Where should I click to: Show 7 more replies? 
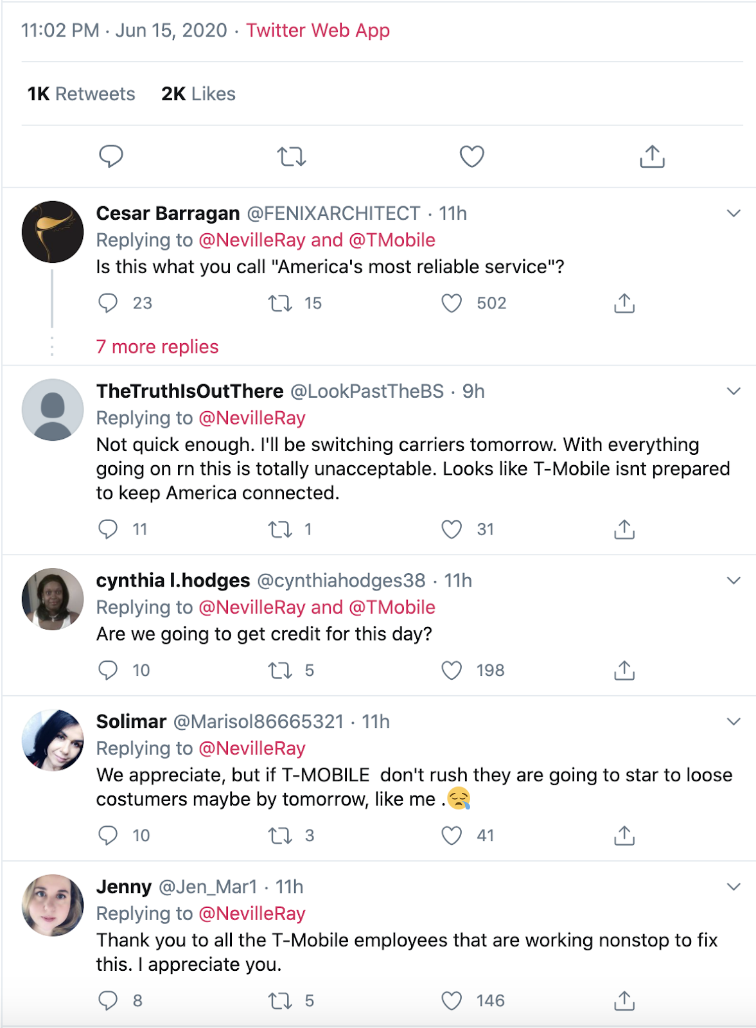point(157,347)
